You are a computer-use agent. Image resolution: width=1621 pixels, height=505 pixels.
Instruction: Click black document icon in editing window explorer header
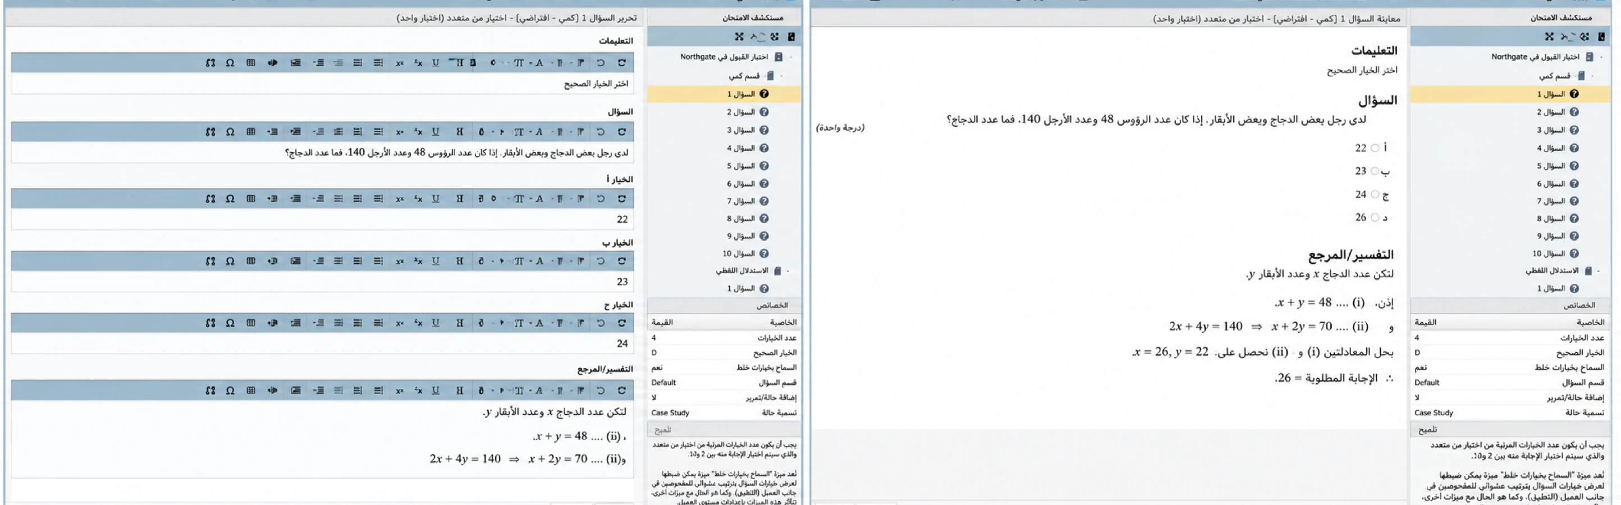pos(791,37)
